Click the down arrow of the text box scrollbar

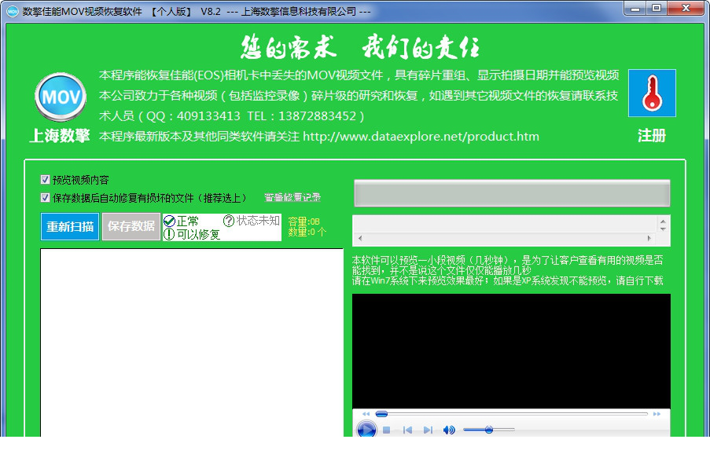tap(663, 229)
